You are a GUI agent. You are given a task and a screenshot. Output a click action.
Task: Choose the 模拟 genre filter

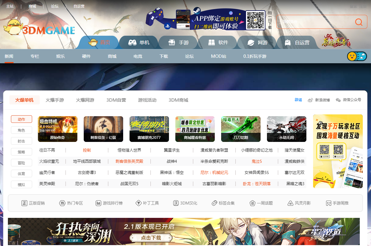(x=22, y=185)
